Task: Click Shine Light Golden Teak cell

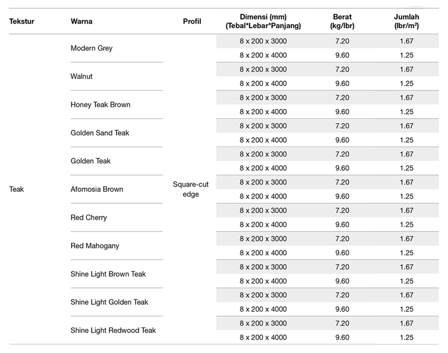Action: pos(109,302)
